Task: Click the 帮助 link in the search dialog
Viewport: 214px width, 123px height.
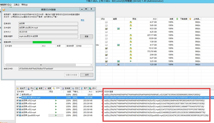Action: 82,20
